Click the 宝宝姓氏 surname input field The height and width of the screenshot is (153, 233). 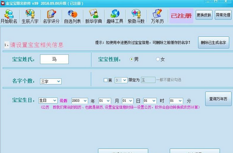pos(54,59)
